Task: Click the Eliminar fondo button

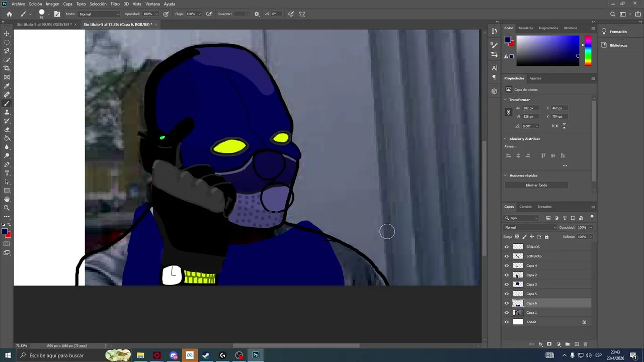Action: [536, 185]
